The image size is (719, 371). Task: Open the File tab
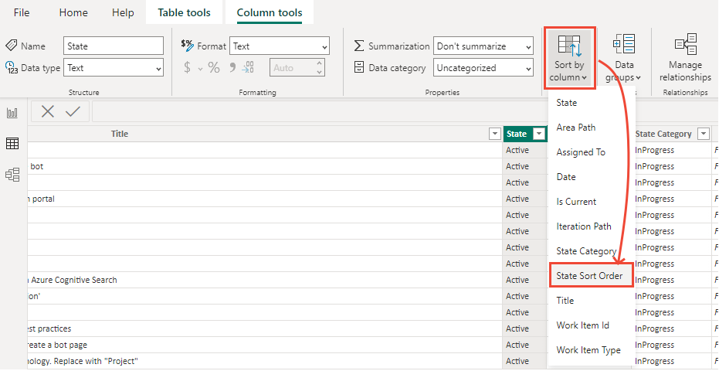click(22, 12)
